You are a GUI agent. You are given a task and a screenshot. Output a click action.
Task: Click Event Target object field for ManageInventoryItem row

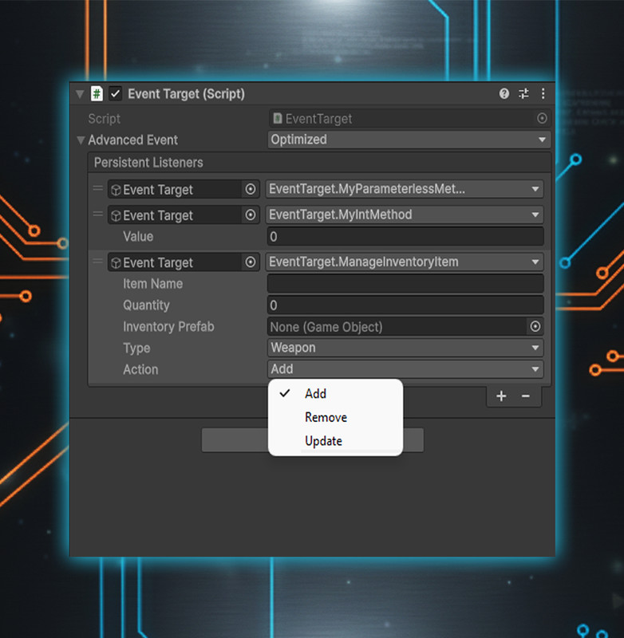pyautogui.click(x=184, y=262)
